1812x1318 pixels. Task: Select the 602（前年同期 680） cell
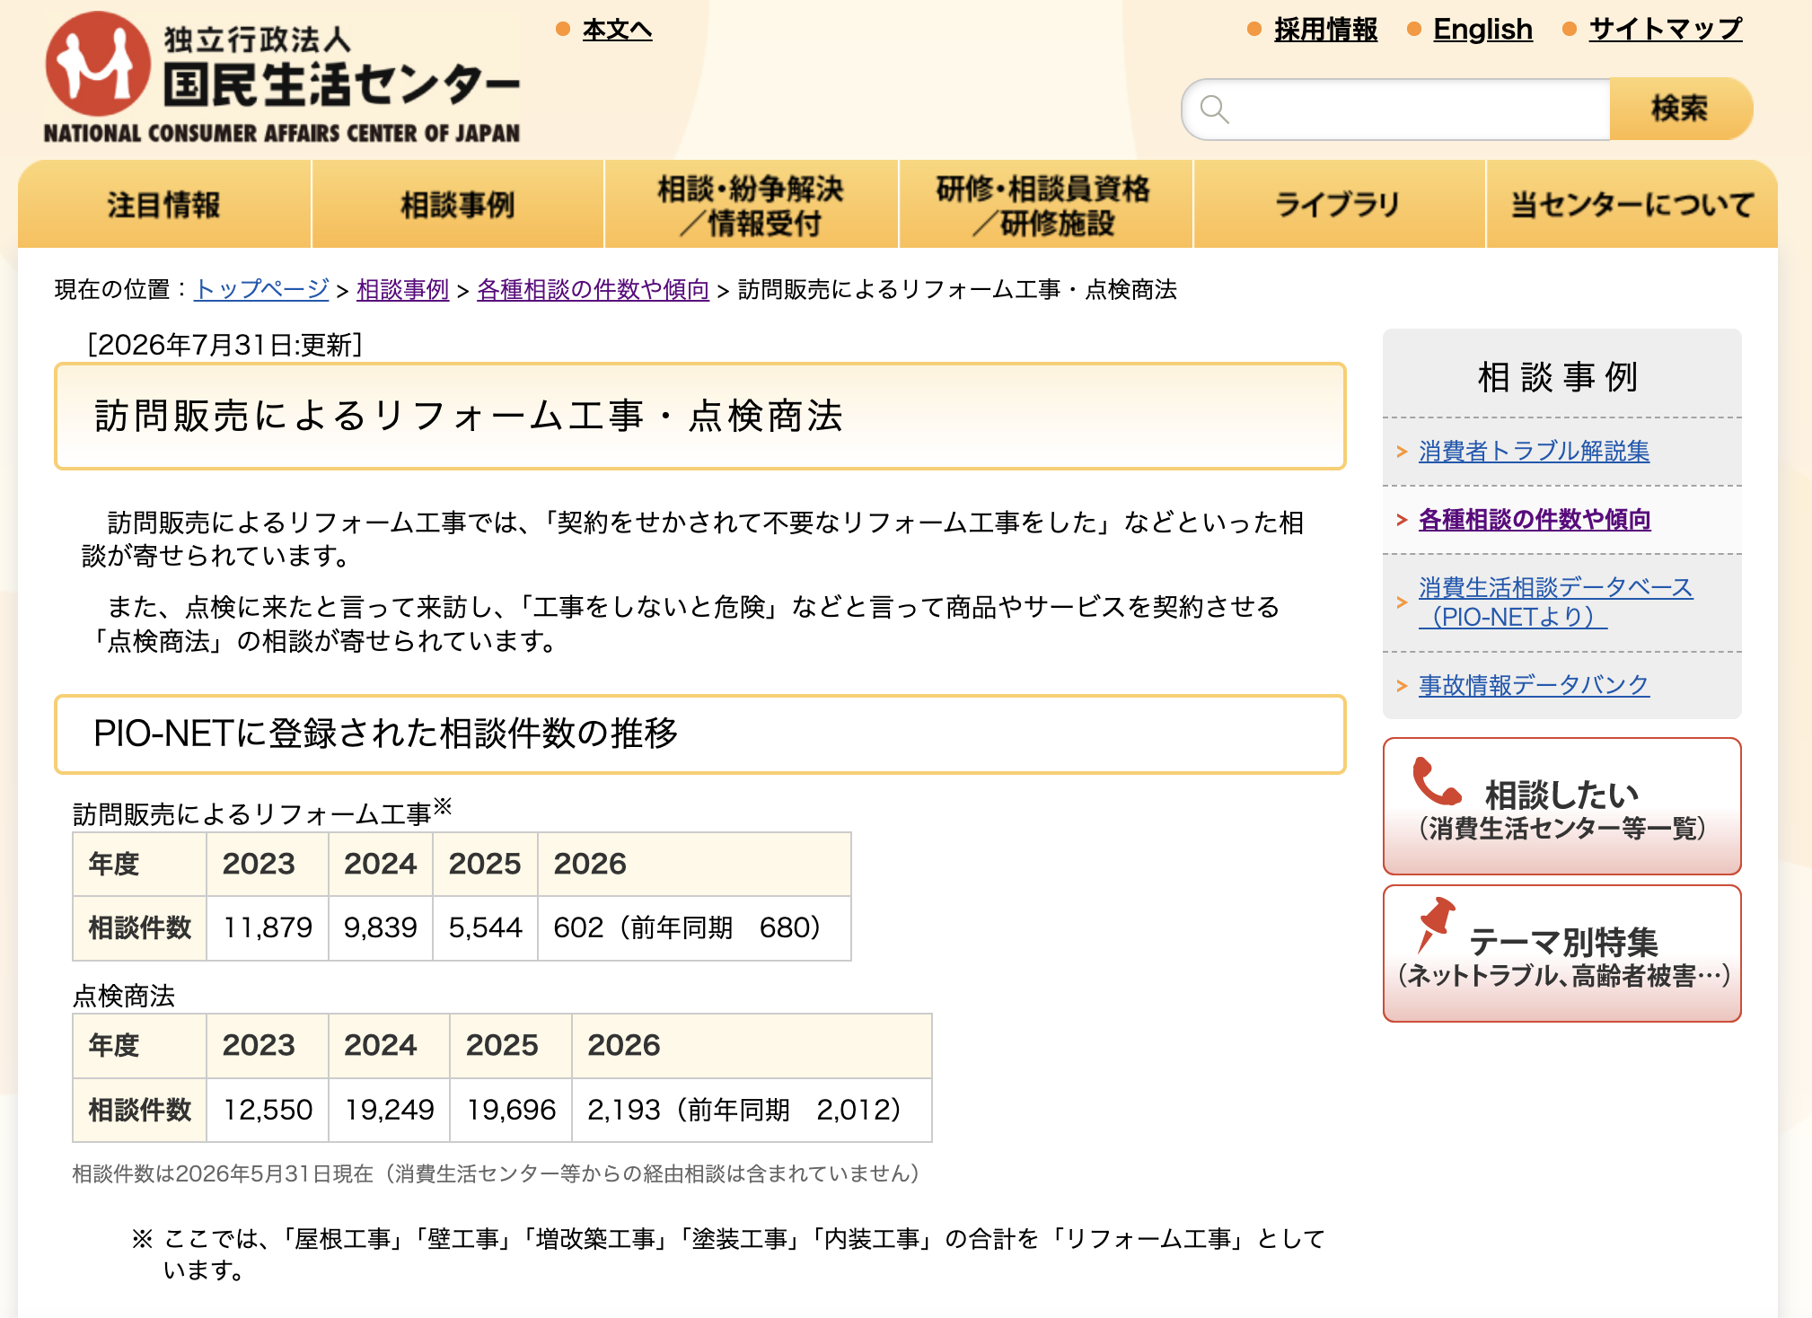point(694,927)
